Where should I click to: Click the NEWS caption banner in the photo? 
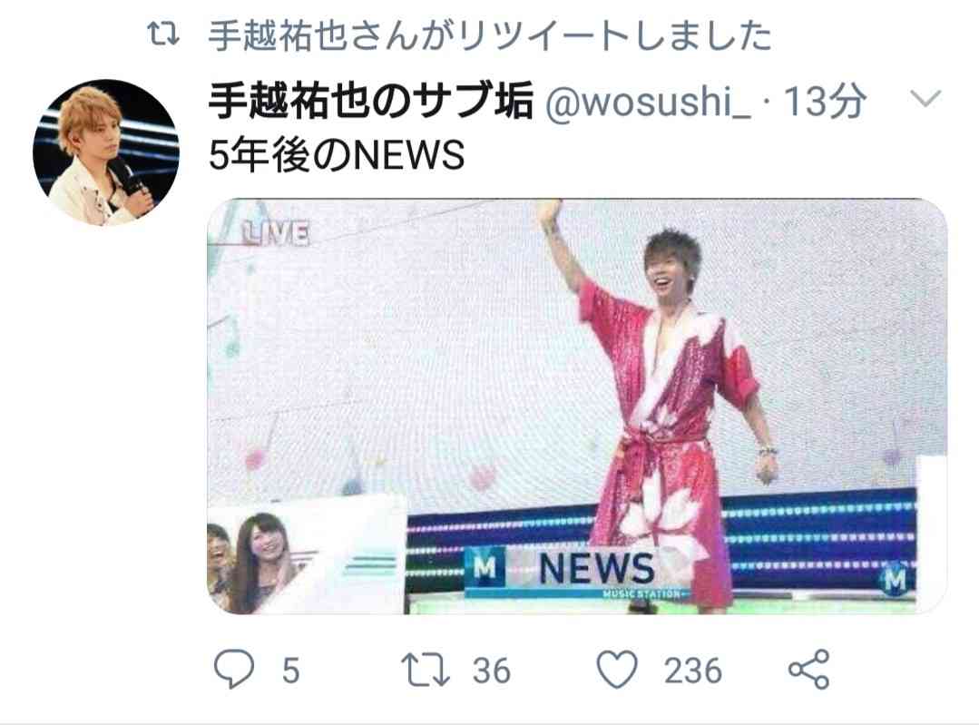tap(573, 570)
